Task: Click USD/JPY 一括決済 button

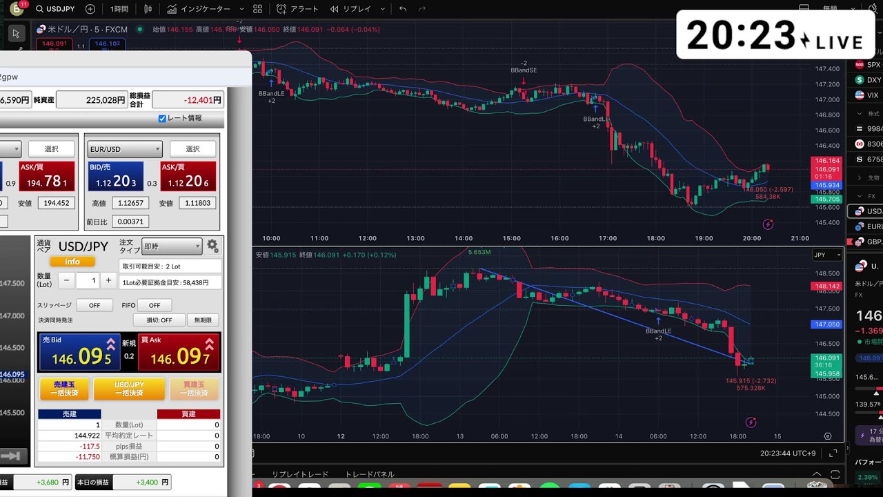Action: pos(129,389)
